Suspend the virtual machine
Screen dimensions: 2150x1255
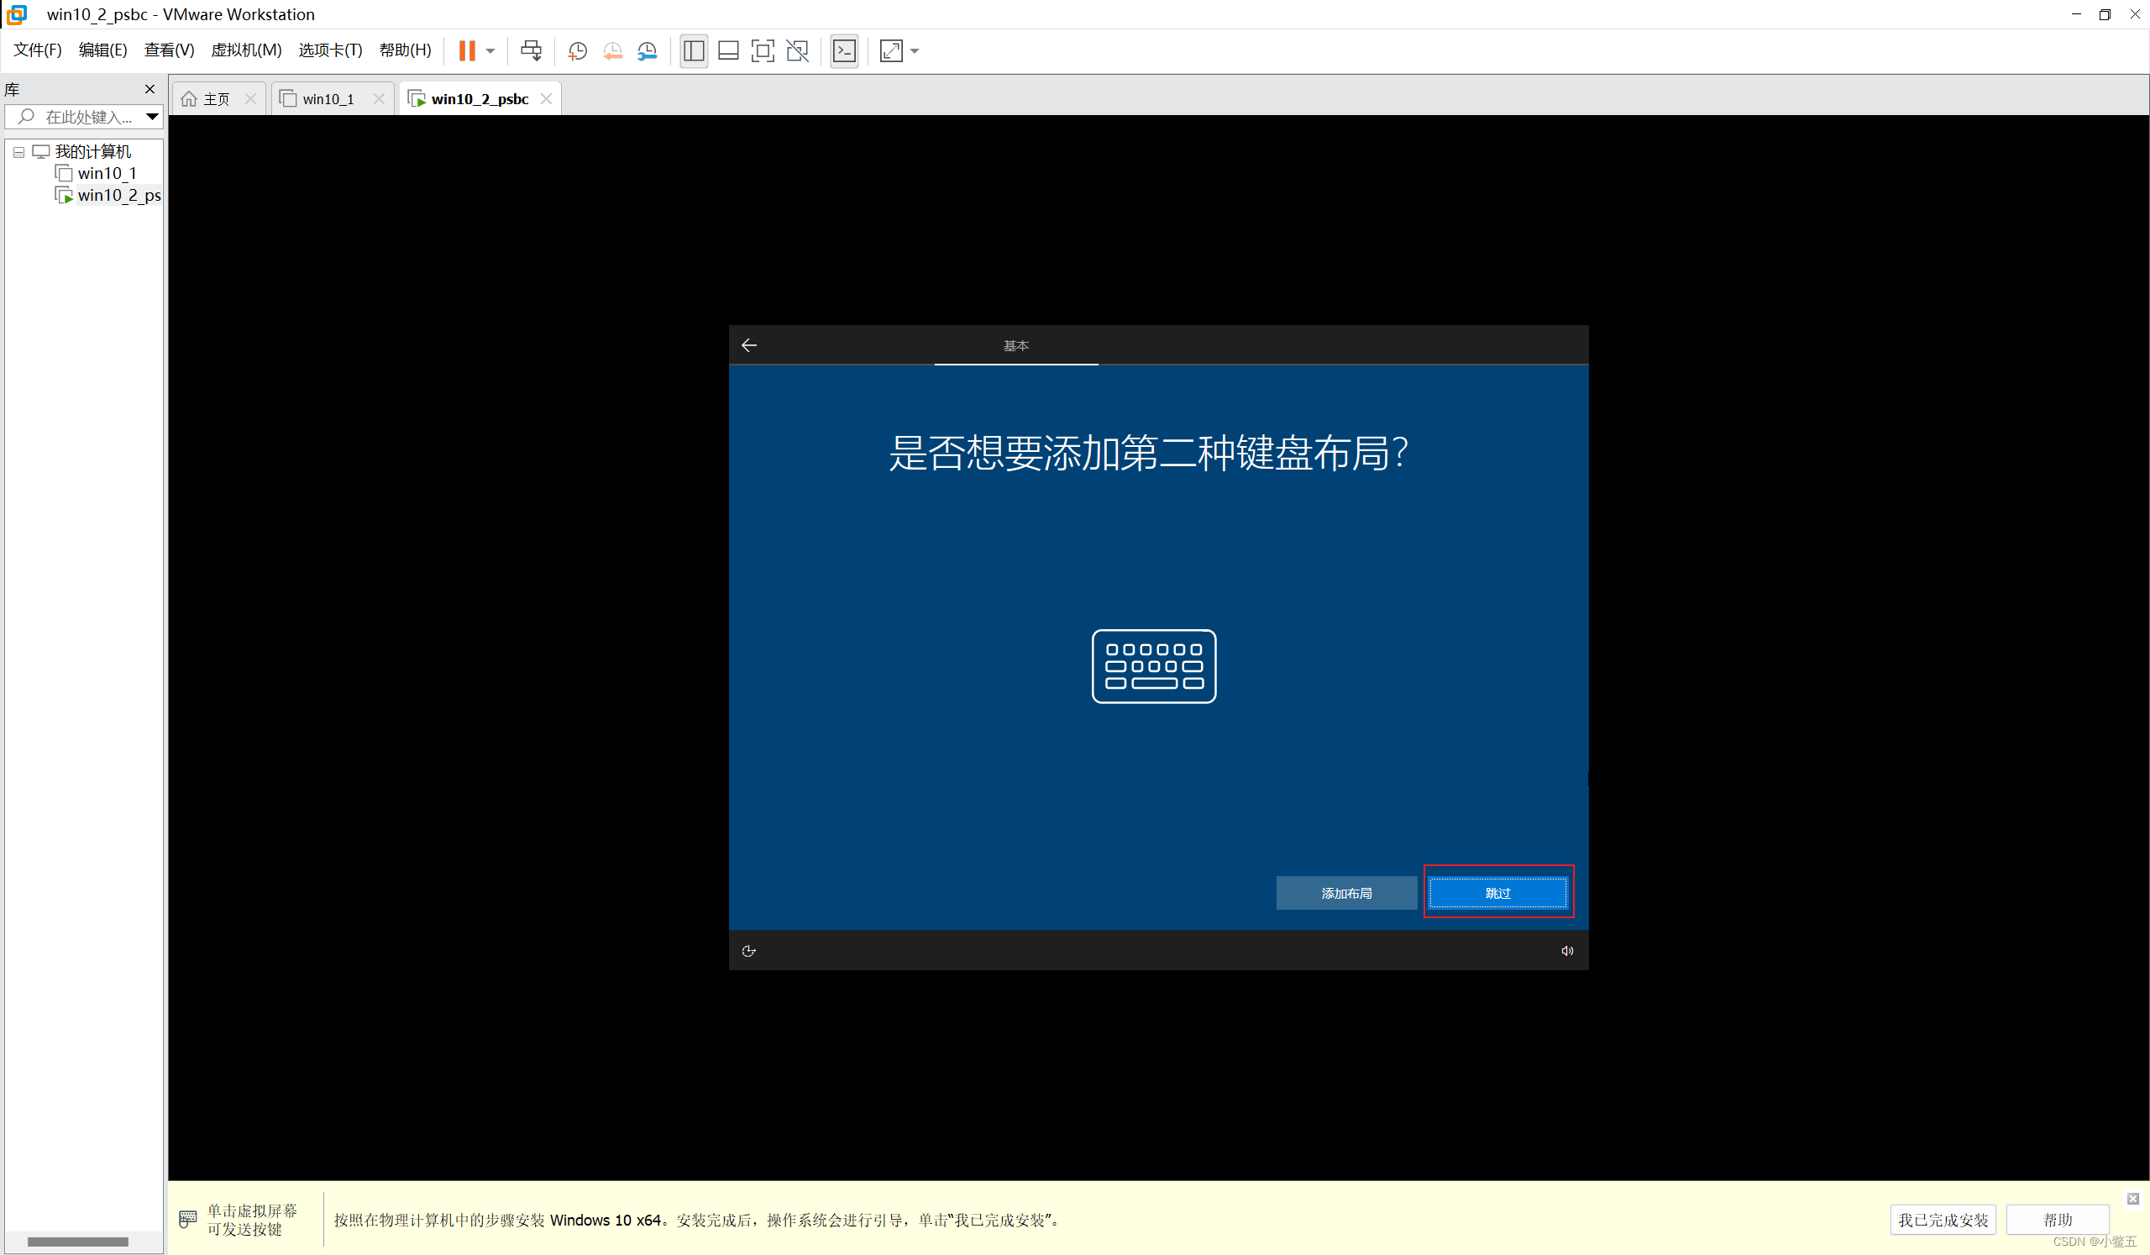tap(469, 50)
